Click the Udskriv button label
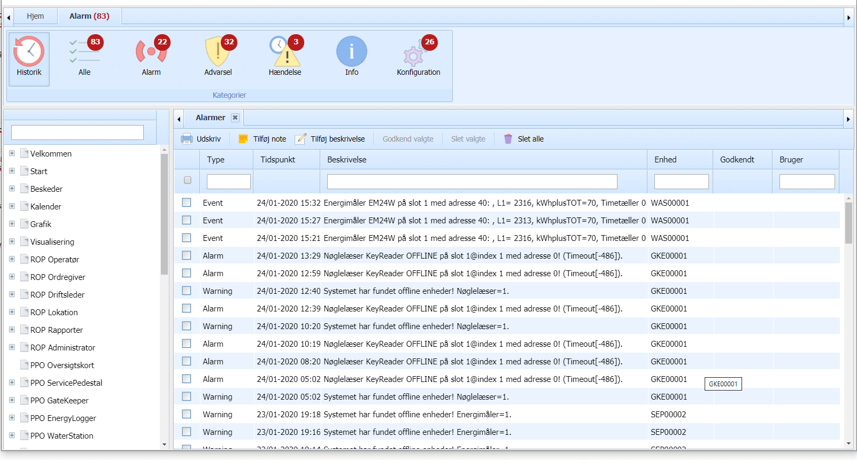Viewport: 857px width, 460px height. pos(209,139)
